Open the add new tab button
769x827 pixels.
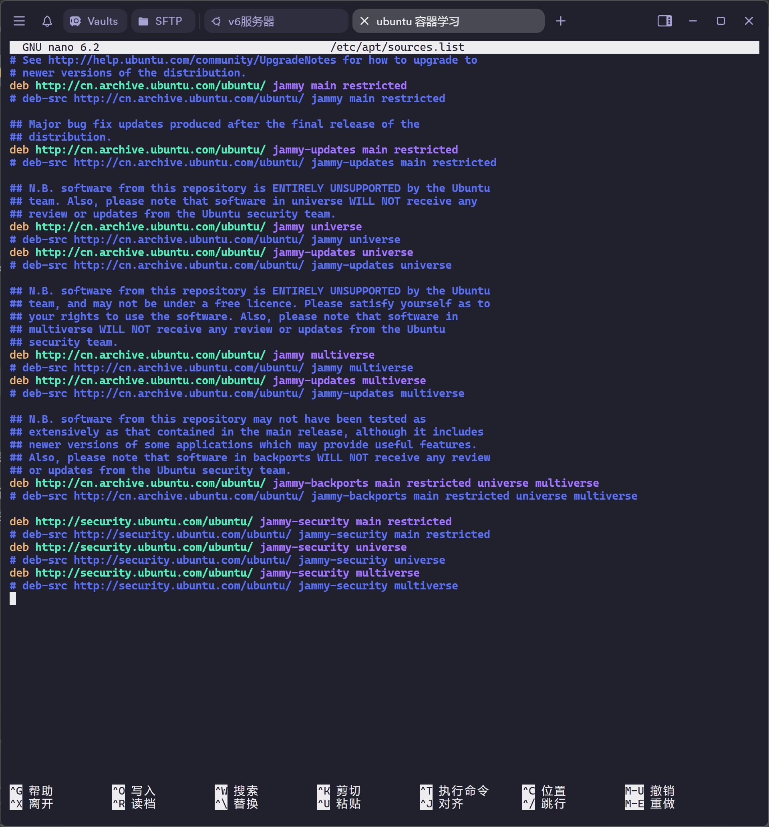[x=560, y=21]
